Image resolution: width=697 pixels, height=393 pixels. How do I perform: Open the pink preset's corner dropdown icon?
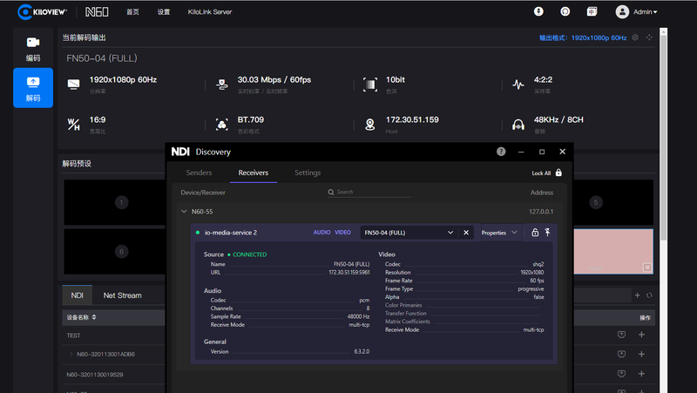coord(647,268)
